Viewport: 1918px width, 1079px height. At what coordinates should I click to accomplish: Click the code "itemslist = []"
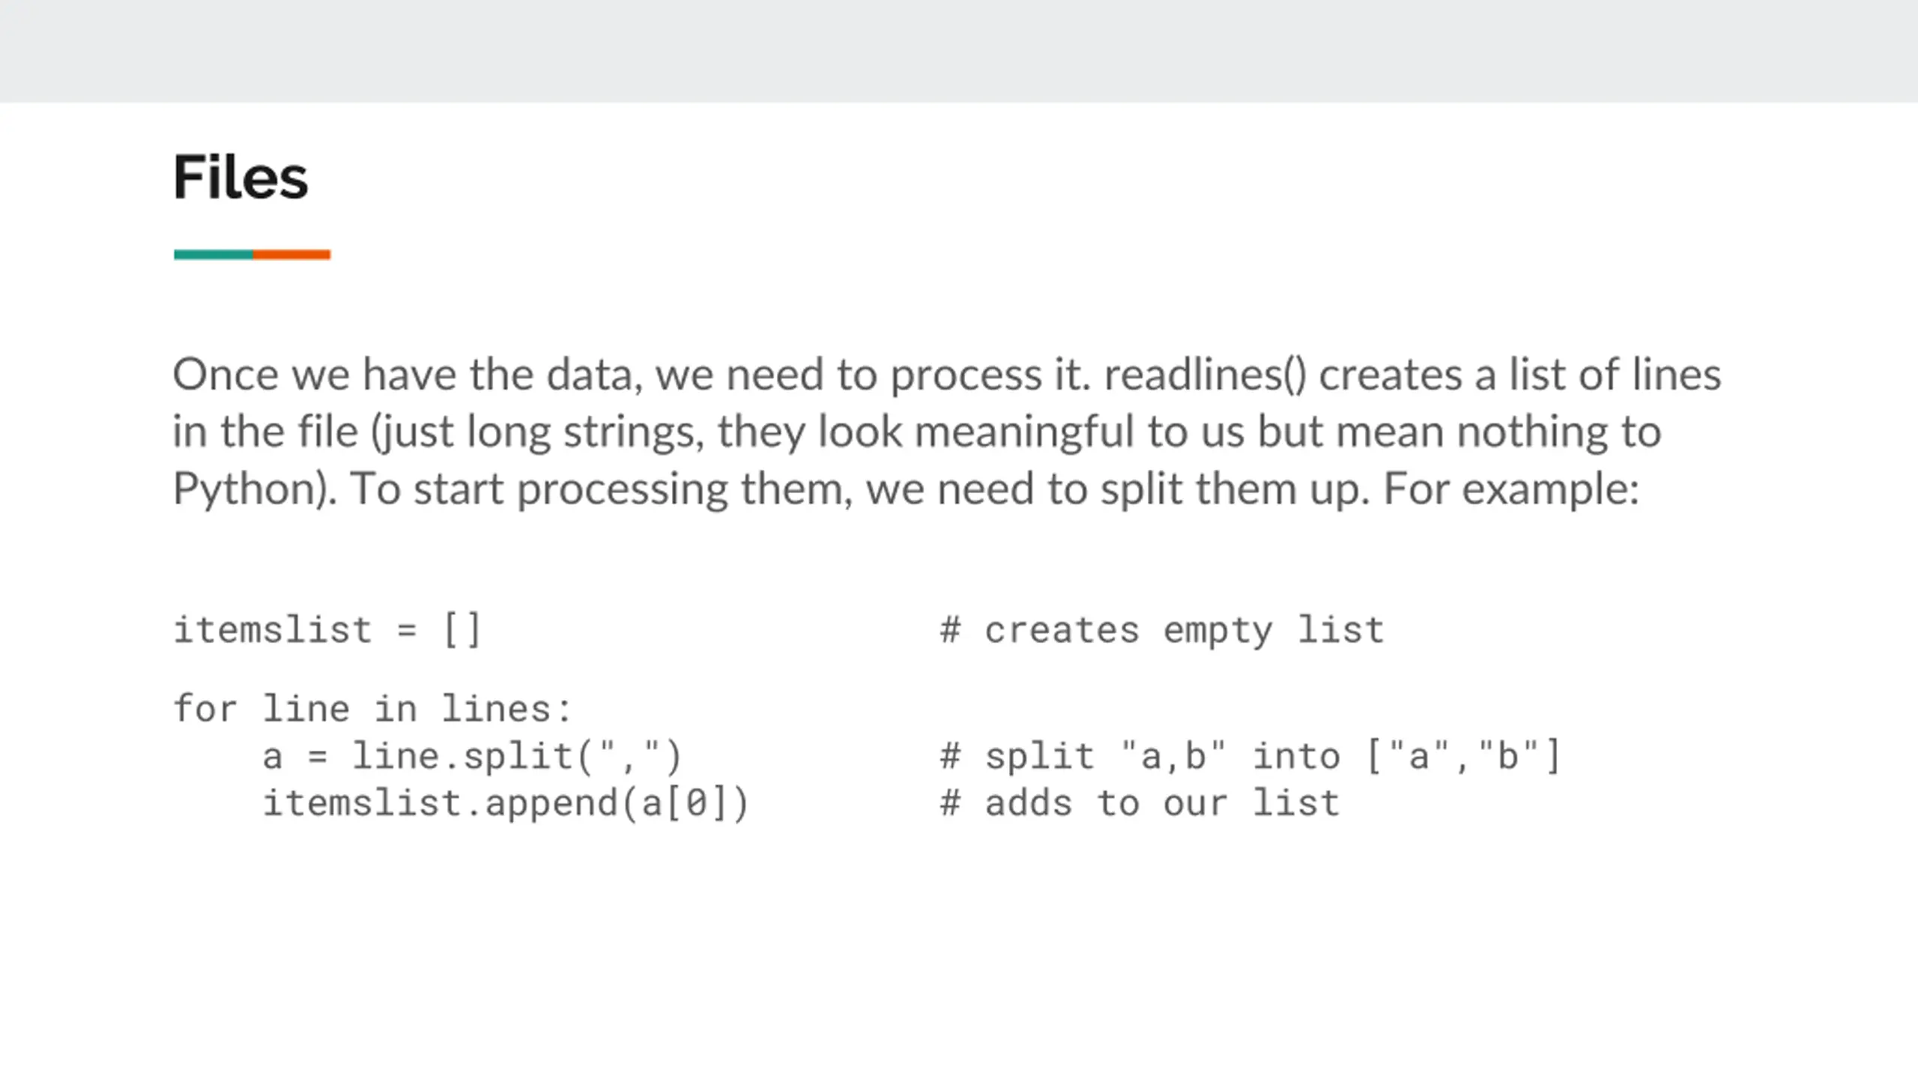click(x=327, y=629)
